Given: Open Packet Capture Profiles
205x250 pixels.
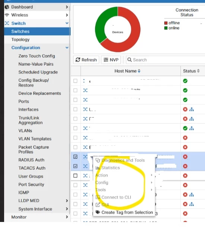Looking at the screenshot, I should [x=34, y=149].
